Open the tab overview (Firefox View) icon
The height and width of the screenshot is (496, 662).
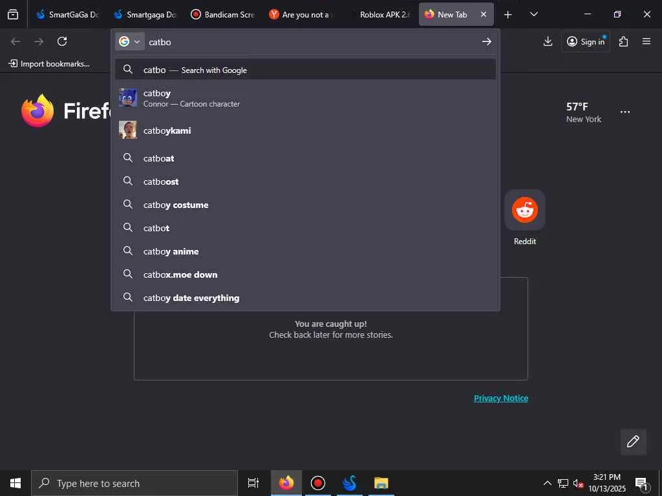click(x=13, y=14)
